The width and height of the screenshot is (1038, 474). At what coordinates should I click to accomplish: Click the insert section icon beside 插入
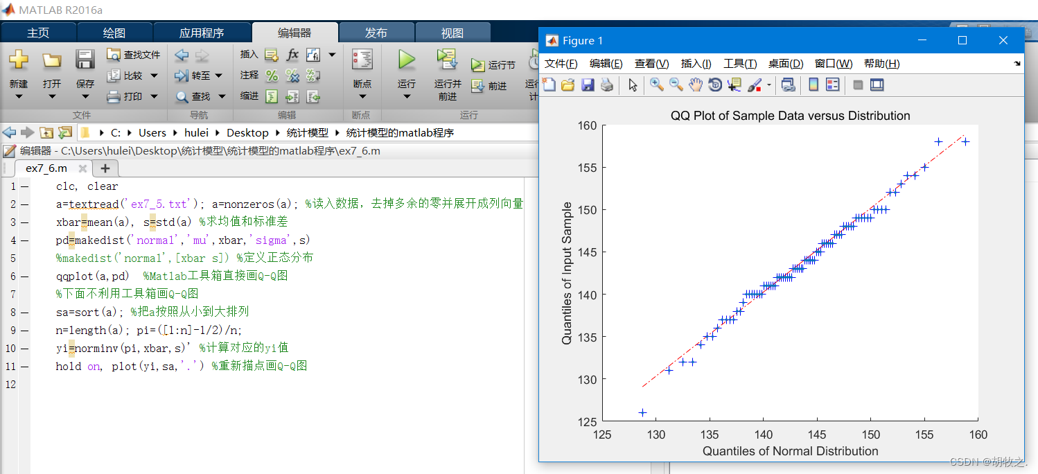point(271,55)
